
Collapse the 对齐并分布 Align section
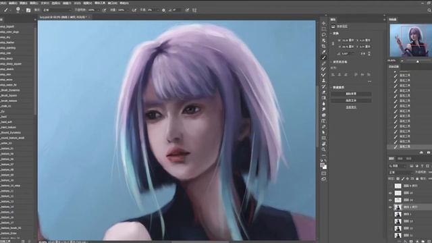331,62
